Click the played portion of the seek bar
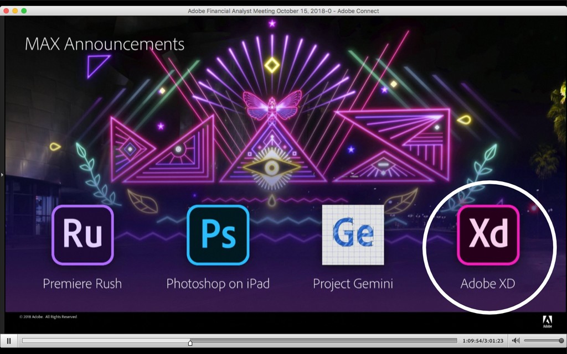Viewport: 567px width, 354px height. (106, 340)
